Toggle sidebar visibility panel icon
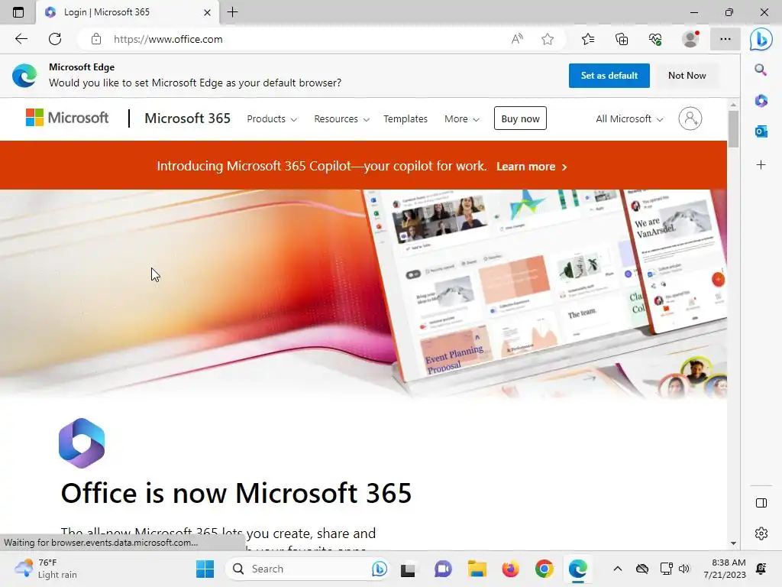Image resolution: width=782 pixels, height=587 pixels. [761, 503]
